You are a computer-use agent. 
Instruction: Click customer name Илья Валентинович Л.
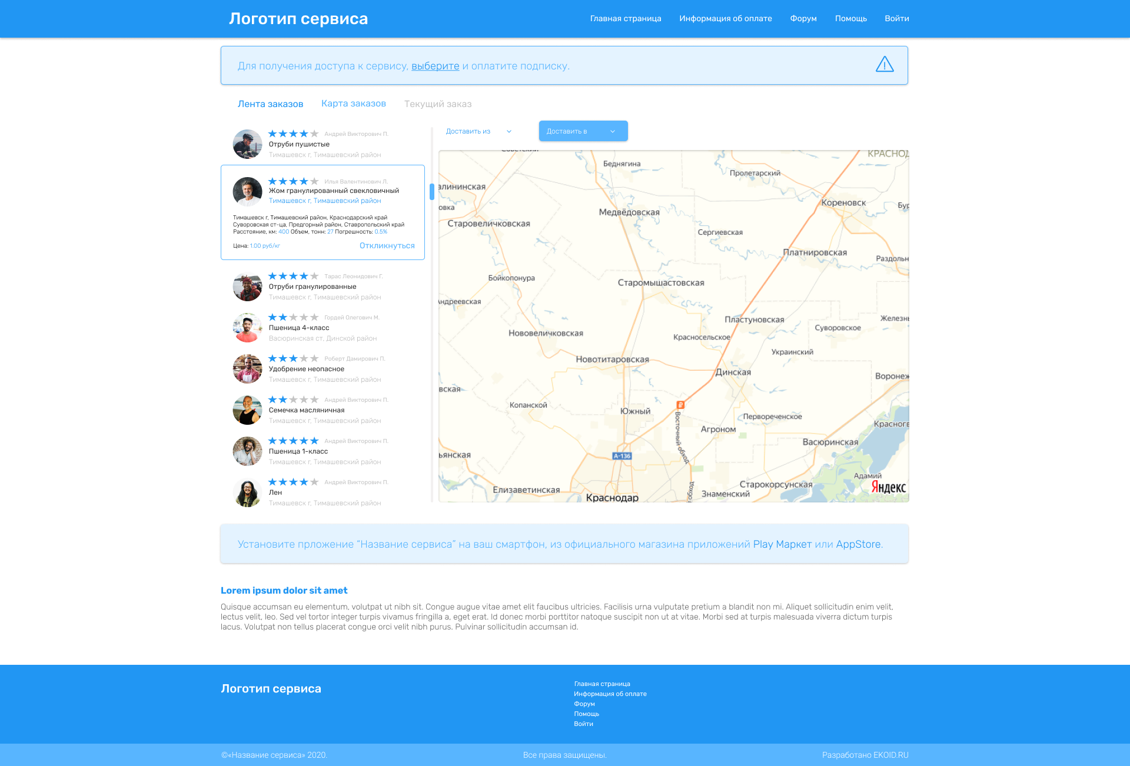click(356, 182)
